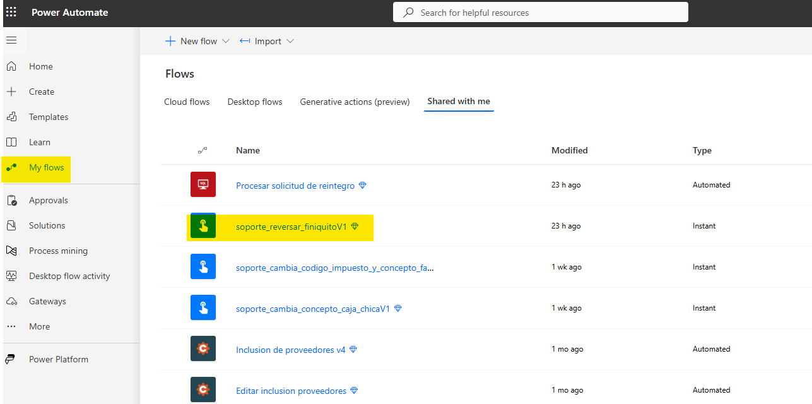Viewport: 812px width, 404px height.
Task: Click the Create plus icon in sidebar
Action: 11,92
